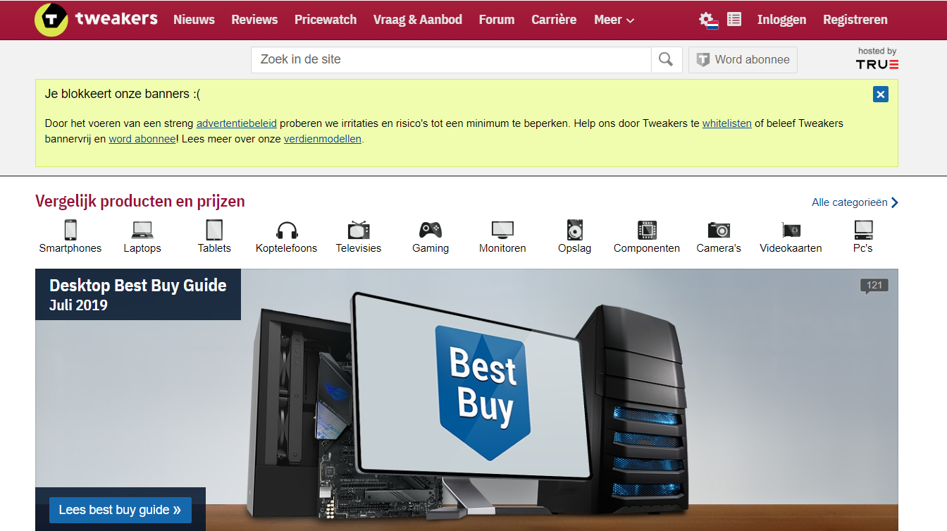
Task: Open the settings gear with flag icon
Action: (708, 20)
